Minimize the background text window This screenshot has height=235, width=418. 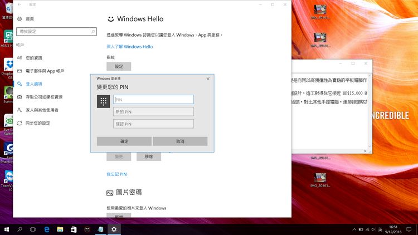(x=341, y=63)
